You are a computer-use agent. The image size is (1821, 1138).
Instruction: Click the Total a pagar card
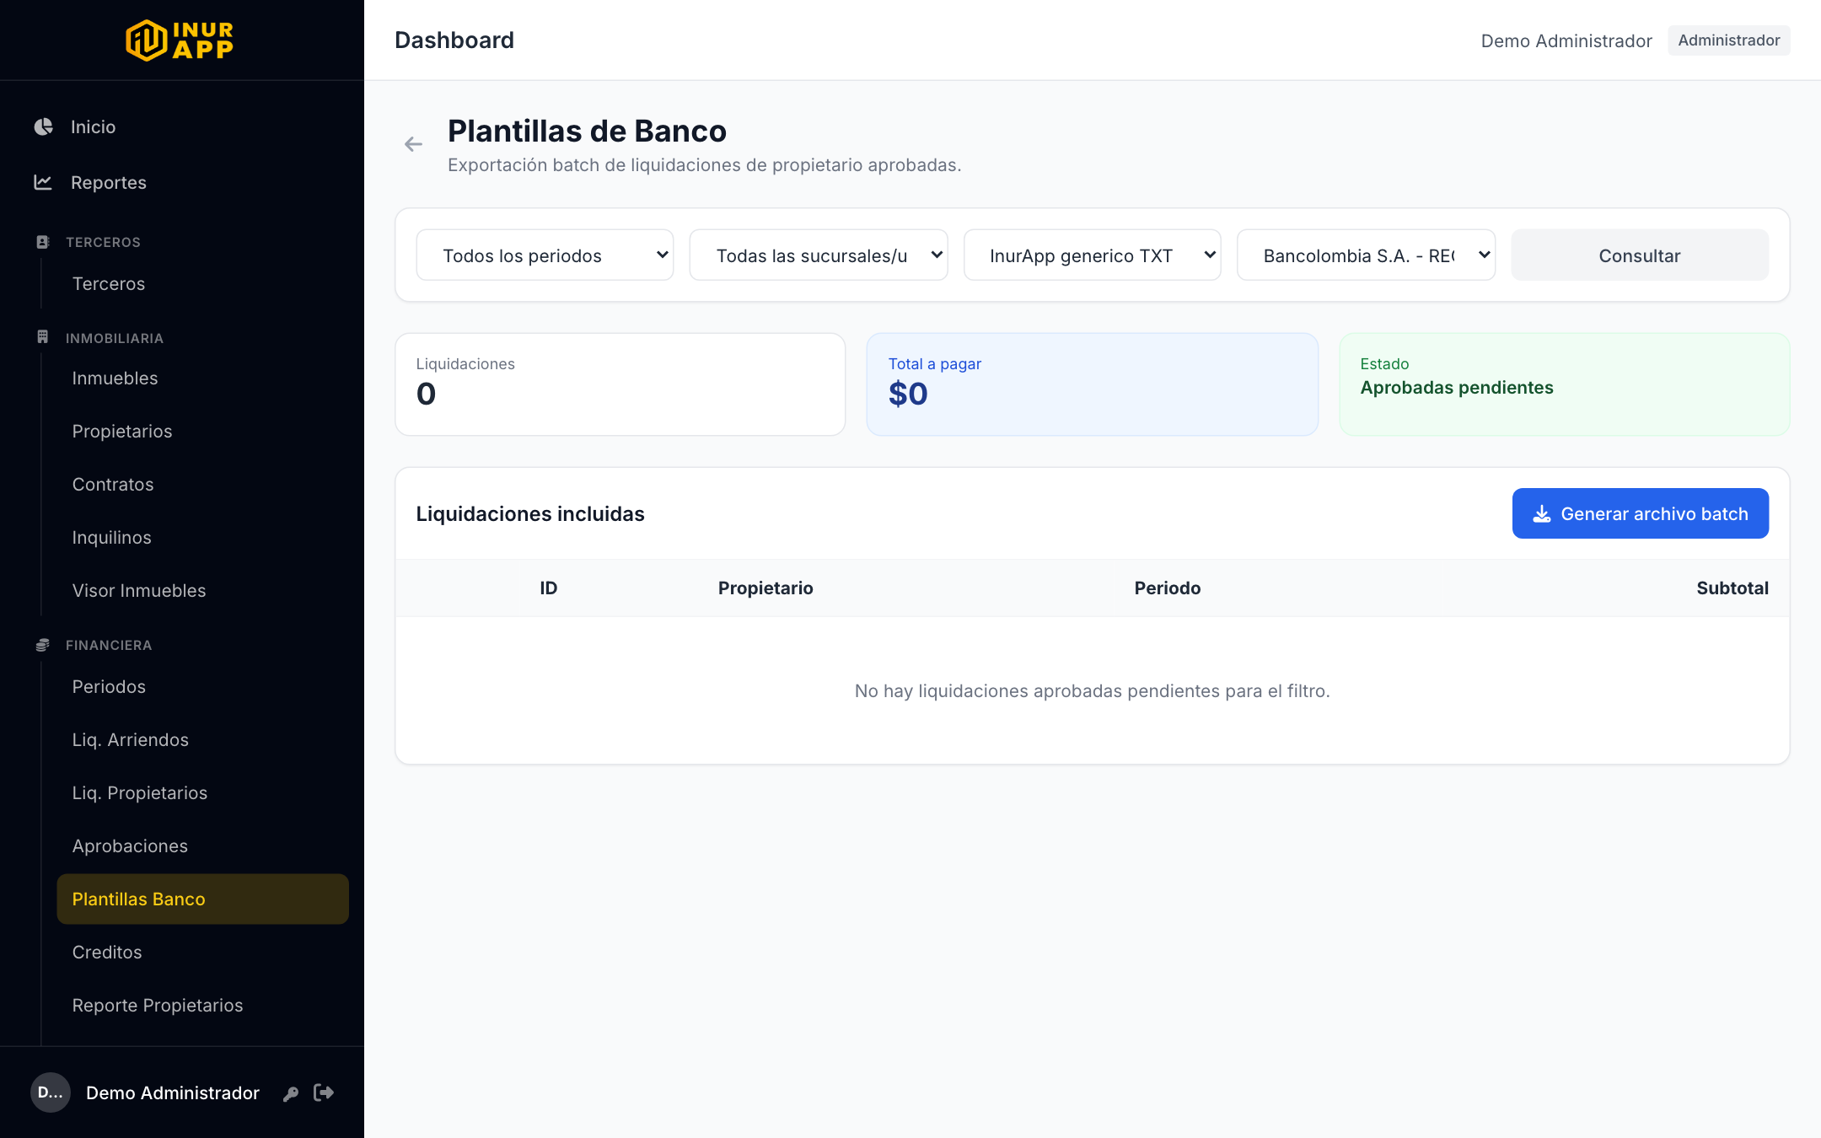coord(1093,384)
